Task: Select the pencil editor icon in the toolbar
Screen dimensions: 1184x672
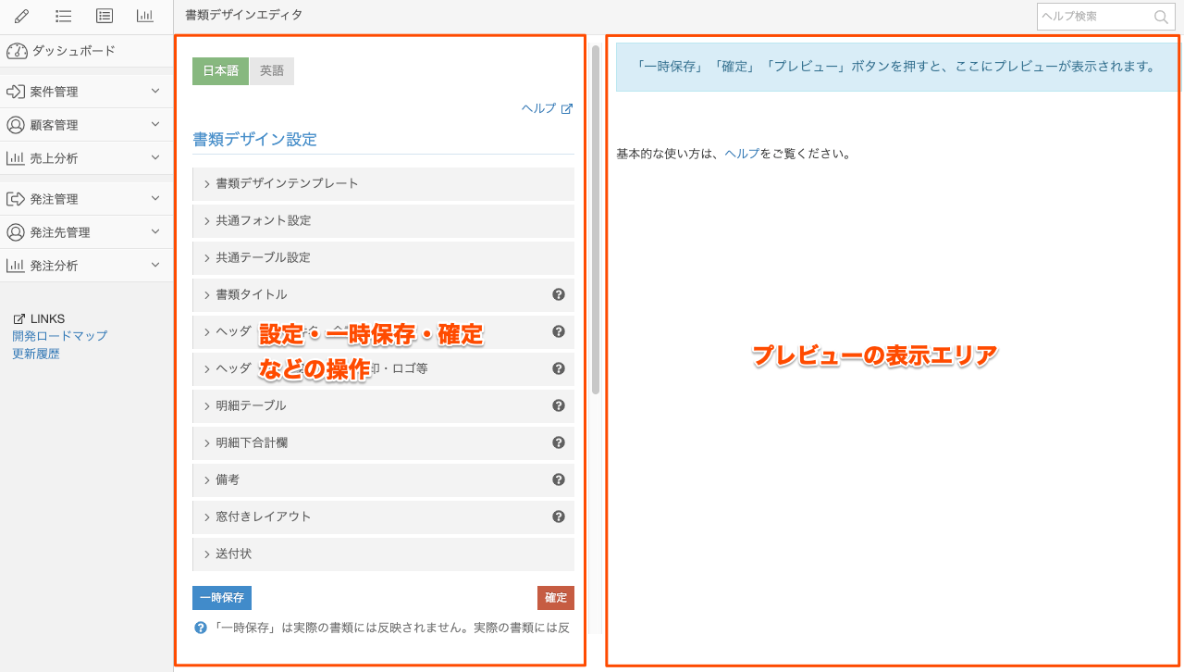Action: tap(20, 16)
